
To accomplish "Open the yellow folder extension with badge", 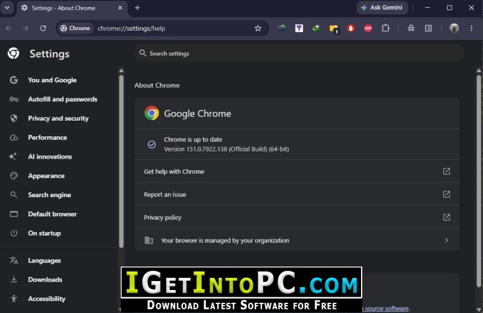I will 334,28.
